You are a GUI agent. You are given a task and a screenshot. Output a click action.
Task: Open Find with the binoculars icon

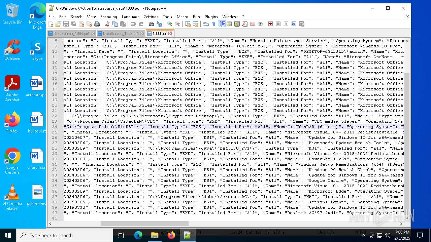pyautogui.click(x=152, y=24)
